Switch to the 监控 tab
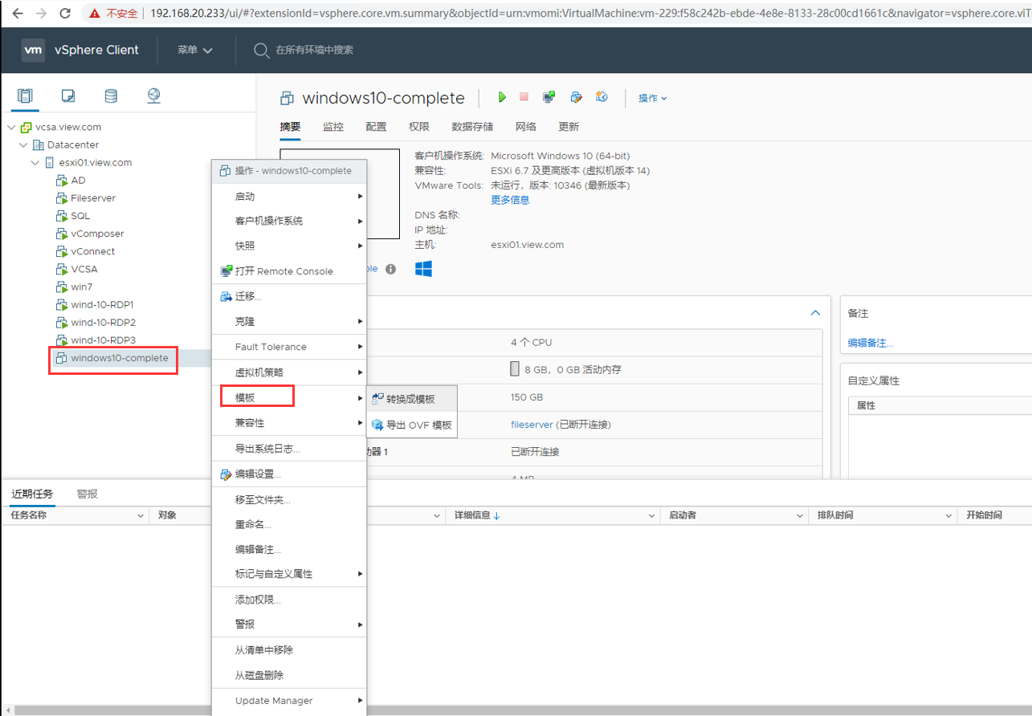Viewport: 1032px width, 716px height. pos(333,127)
